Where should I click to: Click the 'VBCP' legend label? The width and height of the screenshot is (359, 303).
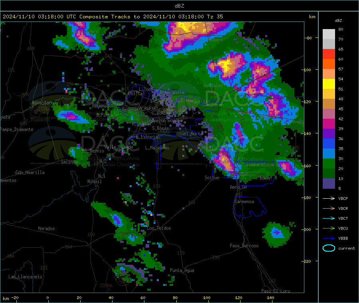point(343,198)
